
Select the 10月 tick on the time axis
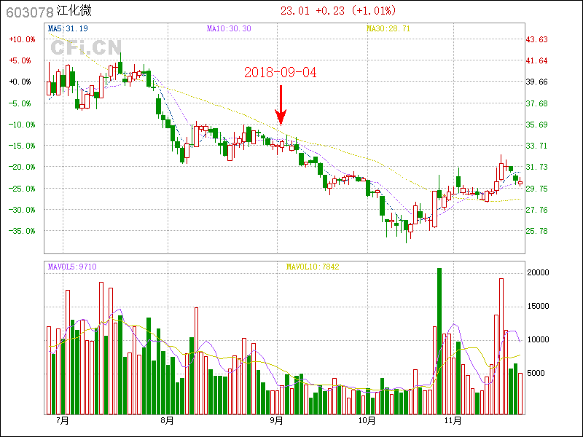pyautogui.click(x=367, y=420)
